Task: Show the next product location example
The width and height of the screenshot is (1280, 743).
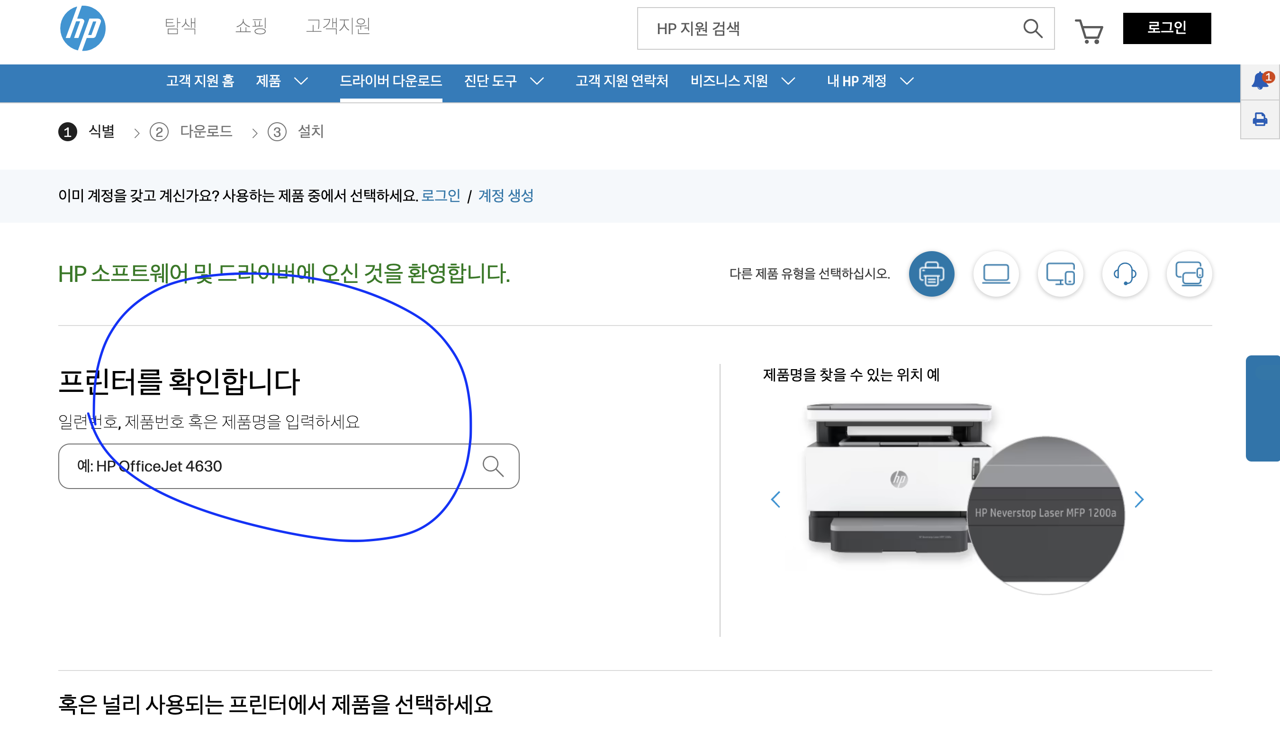Action: [1139, 499]
